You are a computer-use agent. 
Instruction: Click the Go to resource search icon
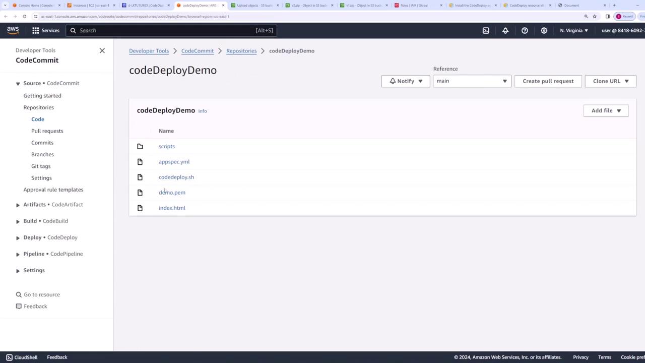click(19, 294)
